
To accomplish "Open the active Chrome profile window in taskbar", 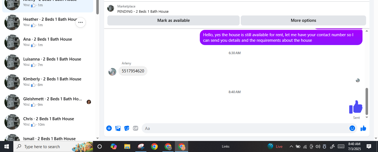I will pyautogui.click(x=182, y=146).
